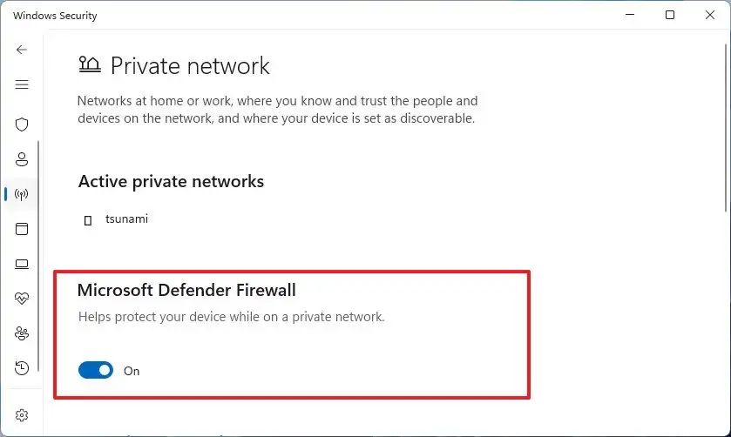The height and width of the screenshot is (437, 731).
Task: Select Firewall & network protection sidebar icon
Action: [22, 194]
